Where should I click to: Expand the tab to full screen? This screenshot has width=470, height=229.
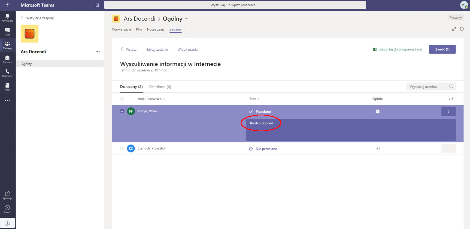pyautogui.click(x=454, y=29)
